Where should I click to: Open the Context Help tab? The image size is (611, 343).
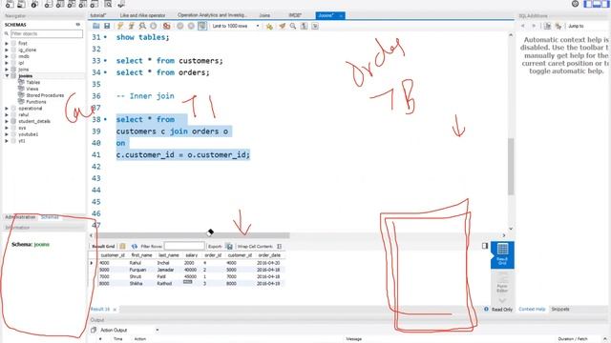point(532,309)
